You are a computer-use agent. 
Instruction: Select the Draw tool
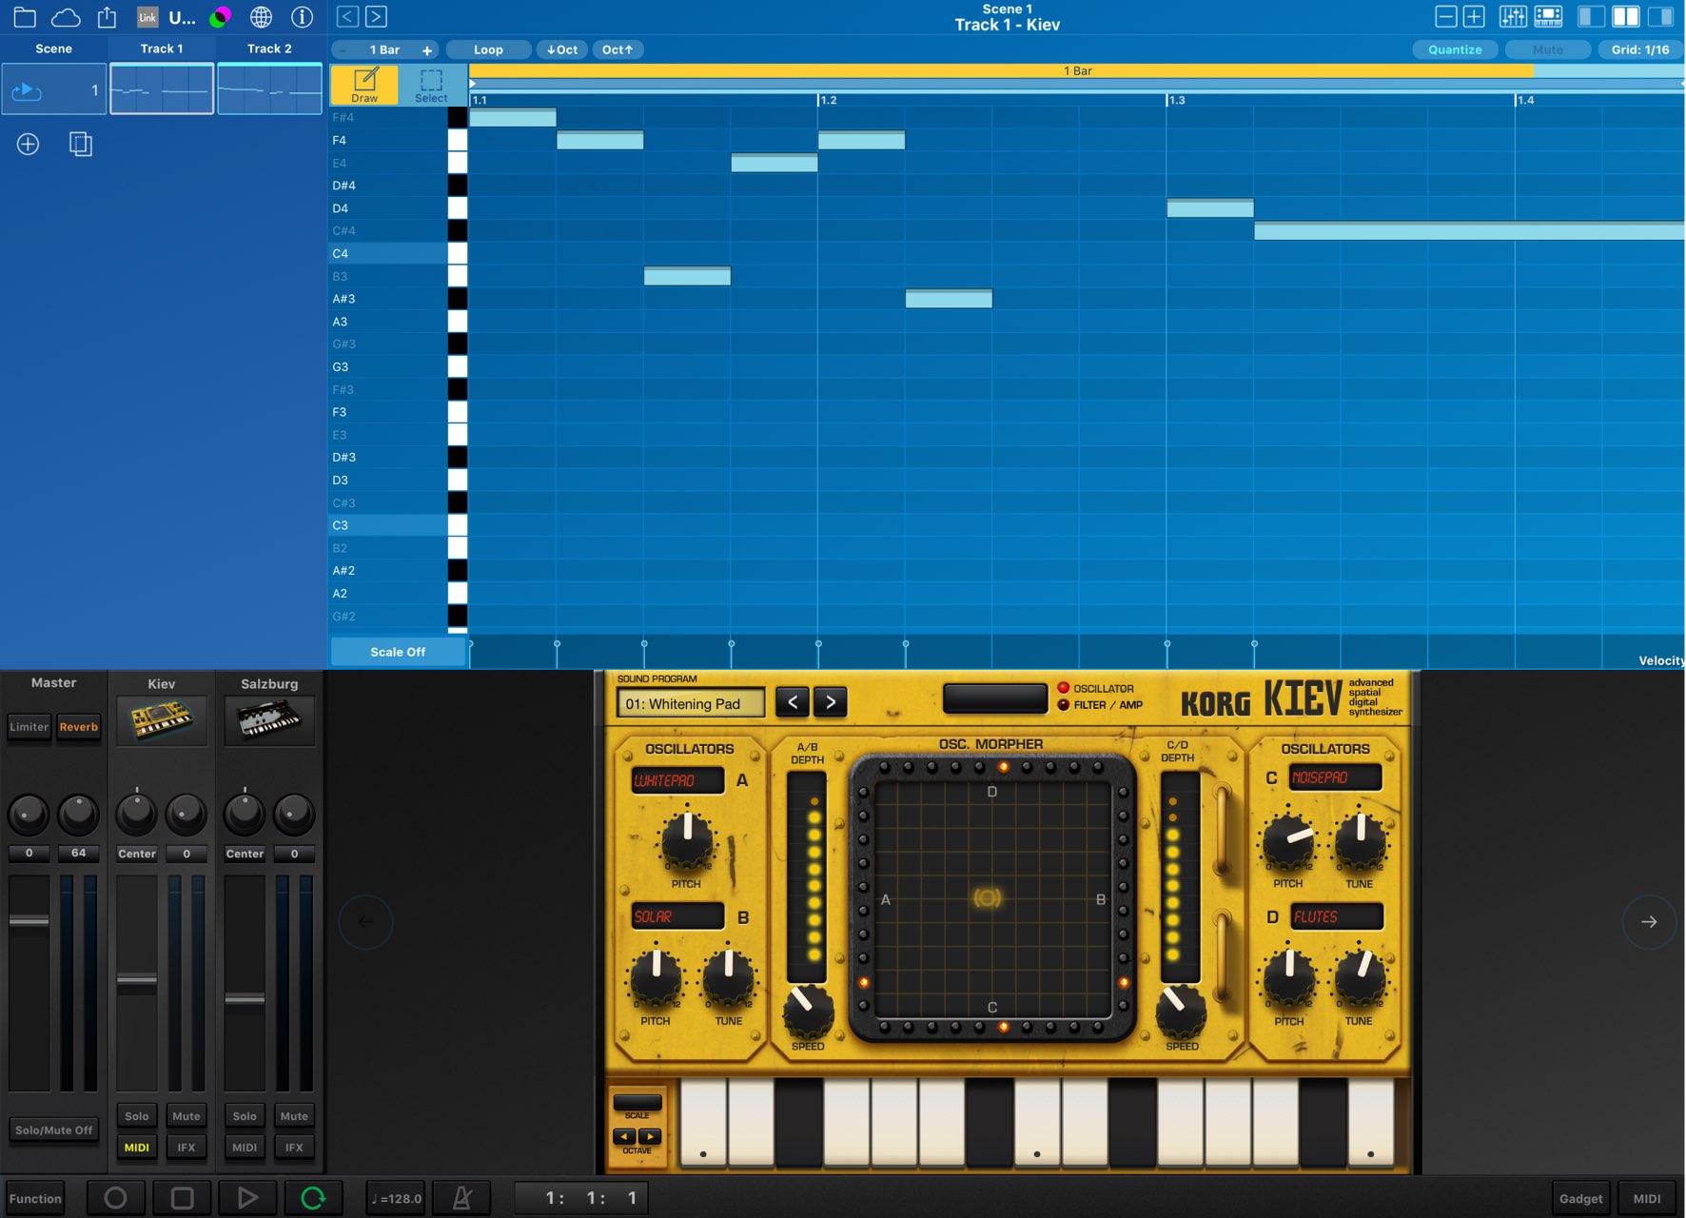coord(364,85)
